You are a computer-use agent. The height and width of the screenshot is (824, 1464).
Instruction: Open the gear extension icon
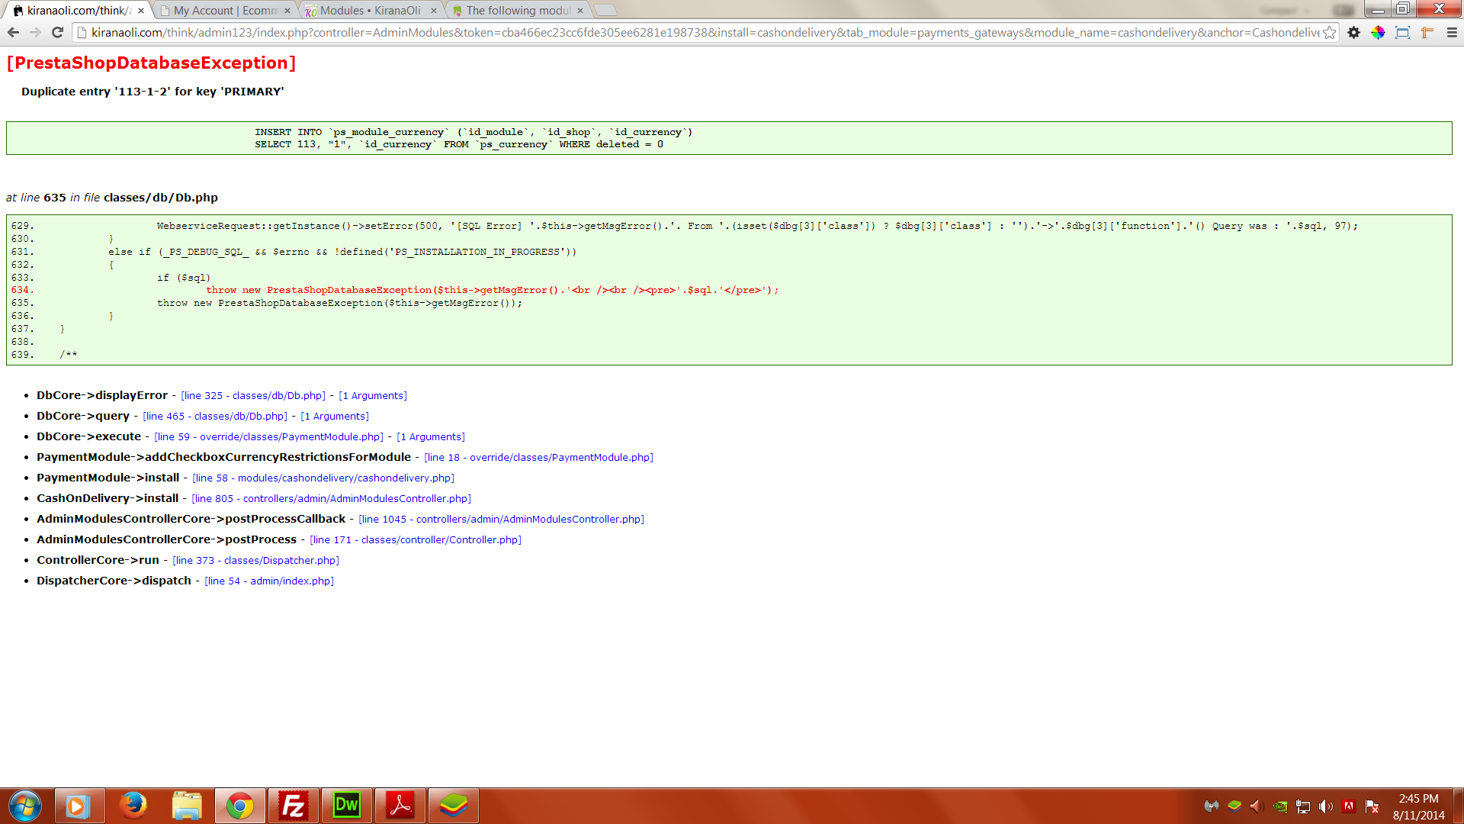(1354, 33)
